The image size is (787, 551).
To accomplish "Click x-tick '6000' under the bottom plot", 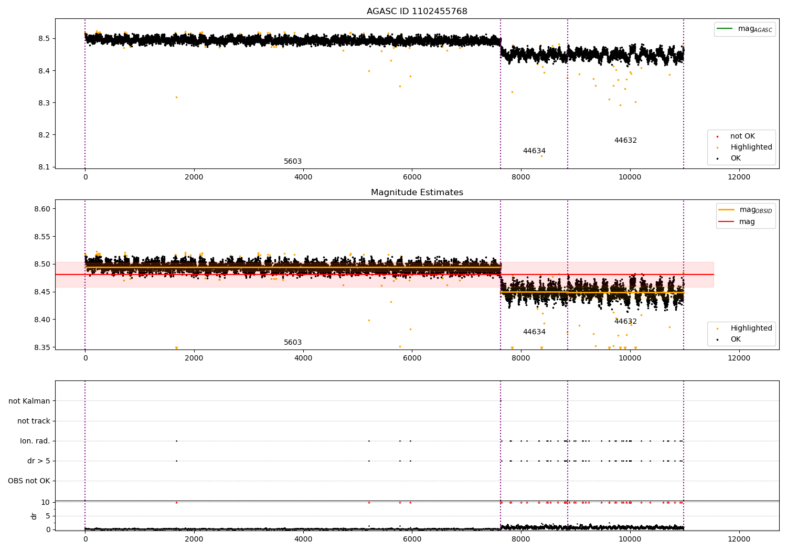I will [x=412, y=539].
